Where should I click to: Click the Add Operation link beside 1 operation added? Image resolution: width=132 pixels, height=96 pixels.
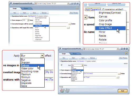click(81, 61)
